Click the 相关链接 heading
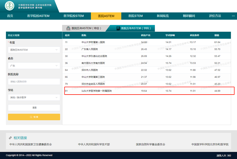The height and width of the screenshot is (159, 237). (20, 138)
